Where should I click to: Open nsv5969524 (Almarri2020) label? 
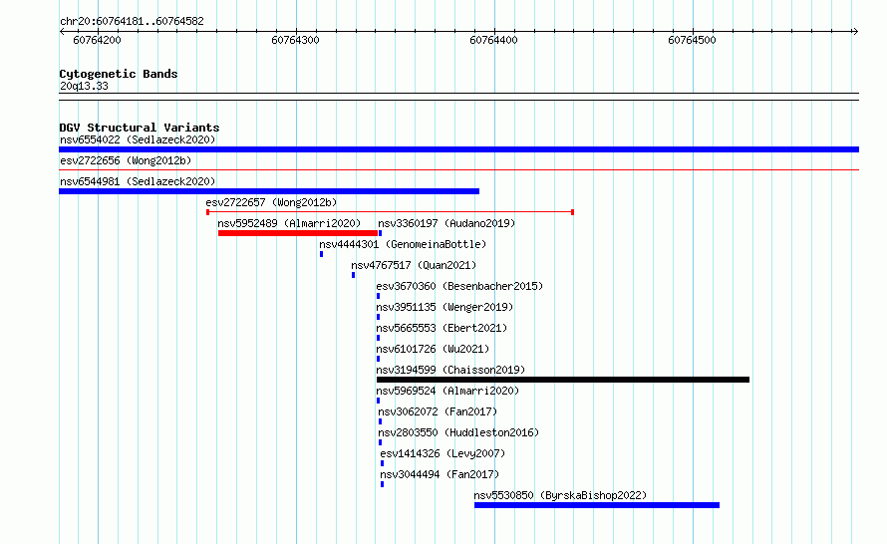coord(447,391)
